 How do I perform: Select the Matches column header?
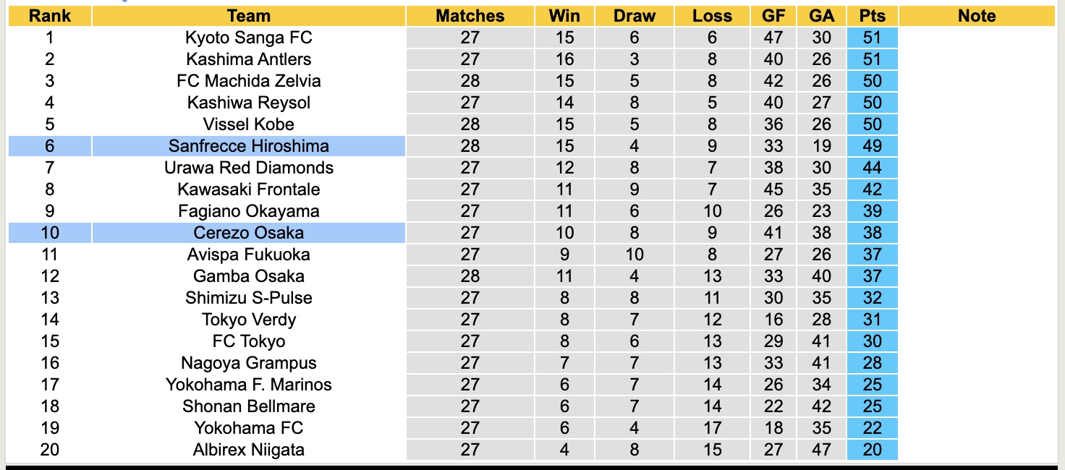(x=470, y=16)
